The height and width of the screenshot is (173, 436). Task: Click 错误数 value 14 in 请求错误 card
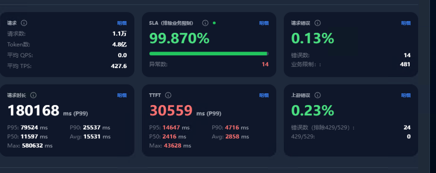point(407,55)
